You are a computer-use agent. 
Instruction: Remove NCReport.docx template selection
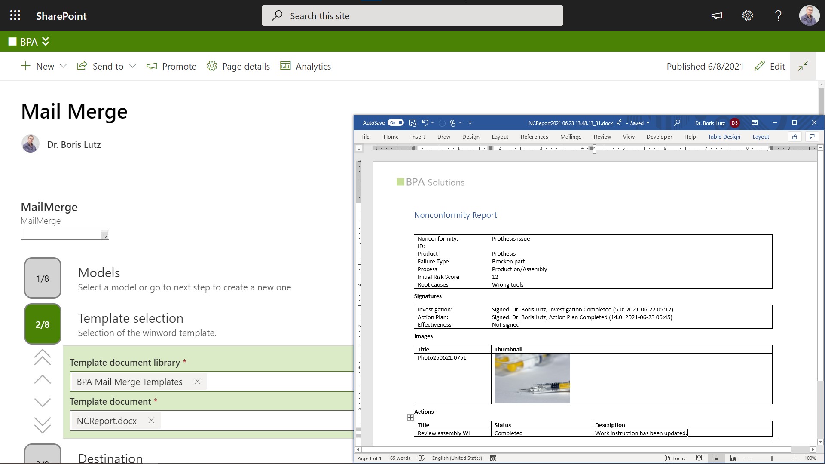pos(151,420)
